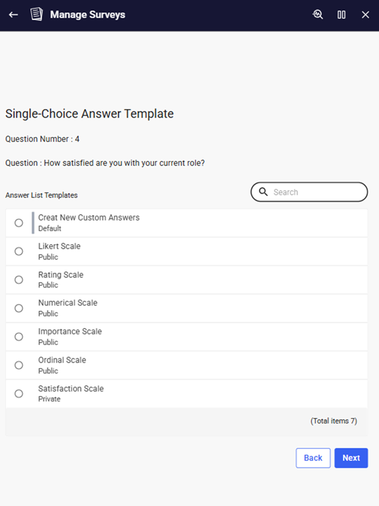
Task: Toggle the split panel columns icon
Action: [x=342, y=15]
